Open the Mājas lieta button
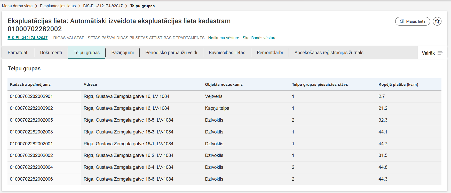Viewport: 451px width, 193px height. coord(412,21)
